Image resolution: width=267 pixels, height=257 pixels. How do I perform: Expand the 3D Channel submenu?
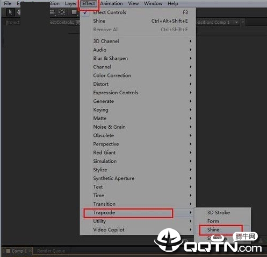click(138, 41)
